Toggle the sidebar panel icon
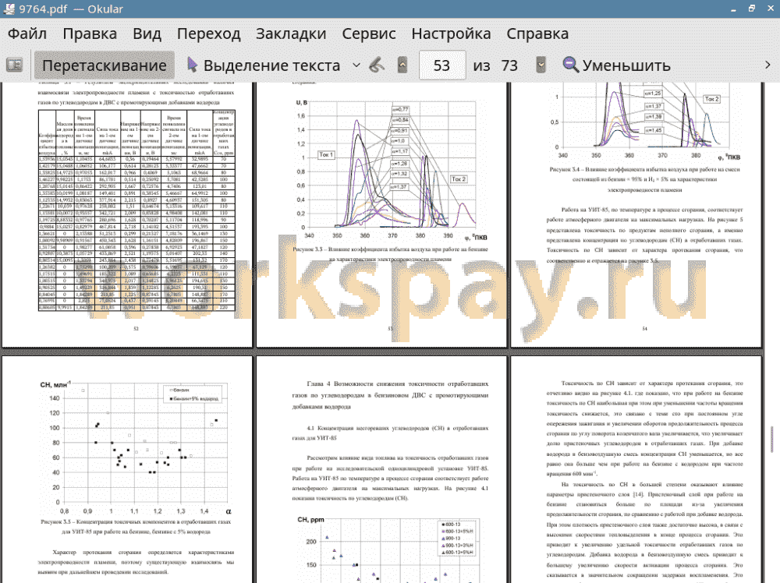780x583 pixels. tap(14, 65)
